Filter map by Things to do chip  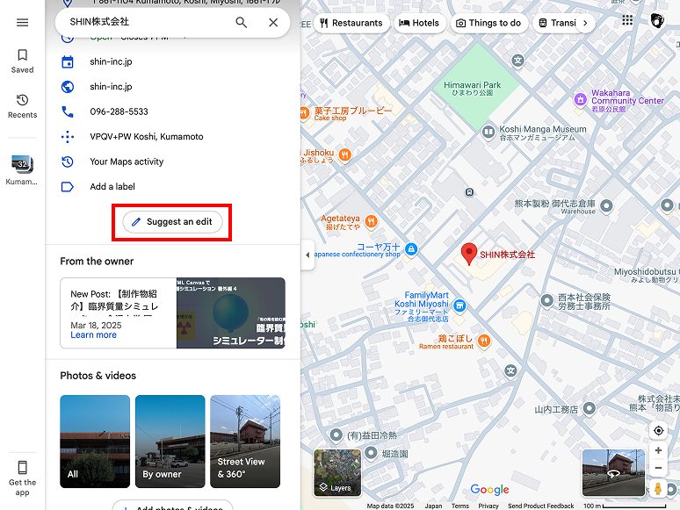pyautogui.click(x=489, y=23)
